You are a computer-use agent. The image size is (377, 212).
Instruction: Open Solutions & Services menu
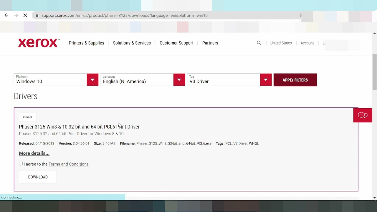click(132, 43)
